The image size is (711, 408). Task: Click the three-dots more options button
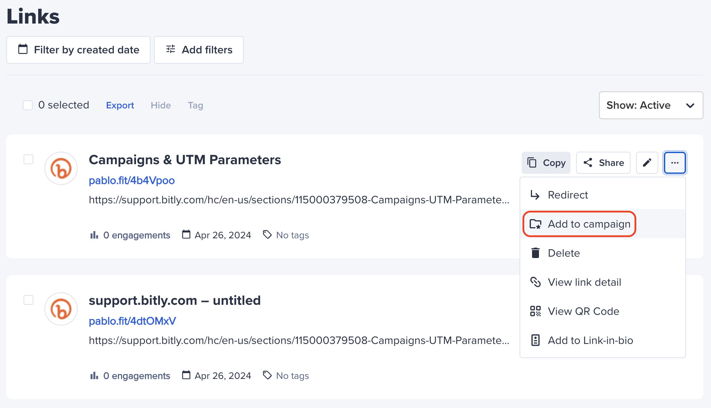click(x=675, y=163)
